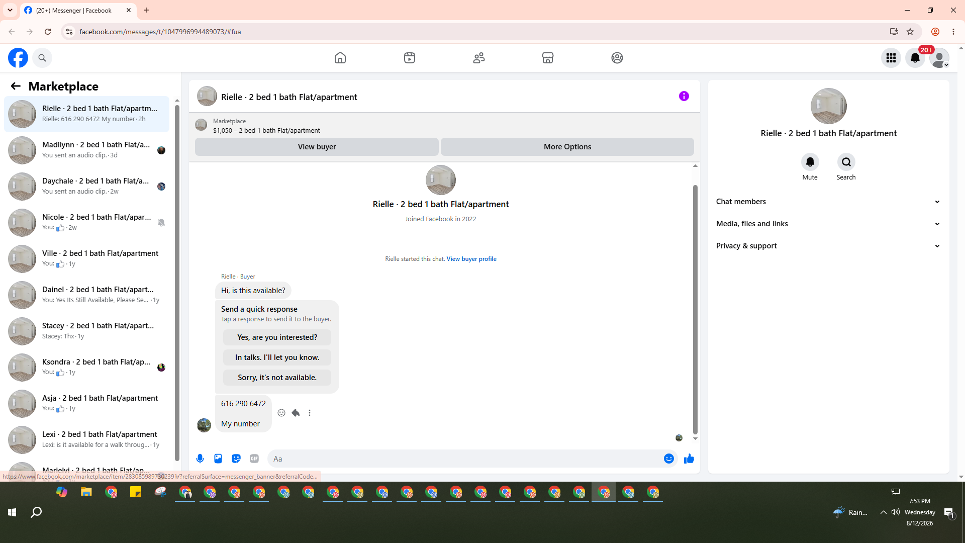Attach a photo or file
Image resolution: width=965 pixels, height=543 pixels.
[218, 459]
